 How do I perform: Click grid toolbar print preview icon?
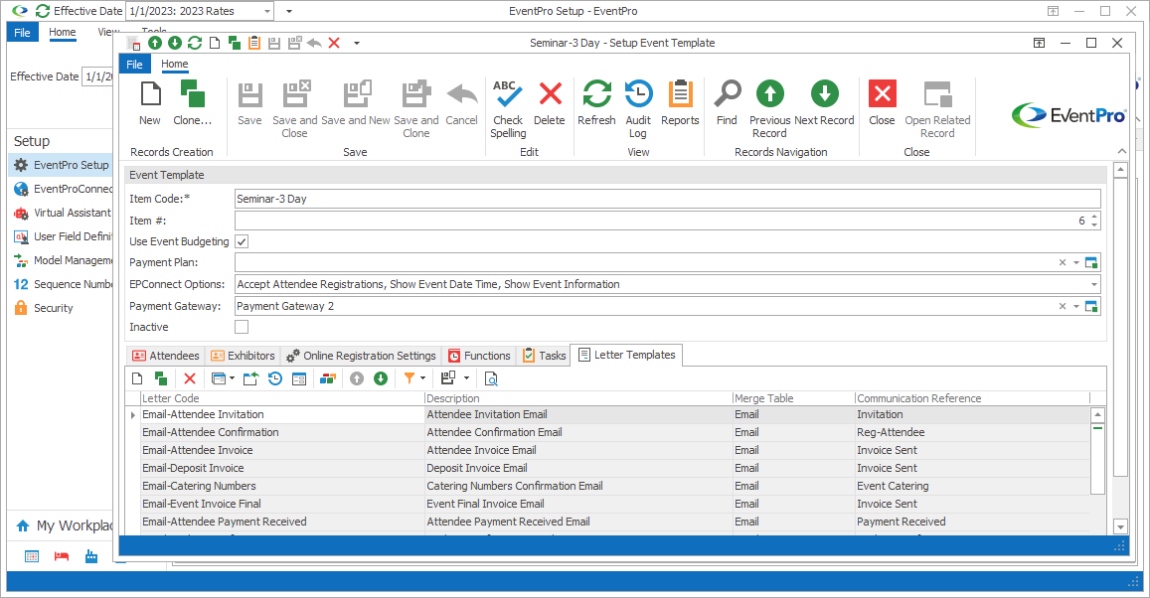[x=491, y=378]
